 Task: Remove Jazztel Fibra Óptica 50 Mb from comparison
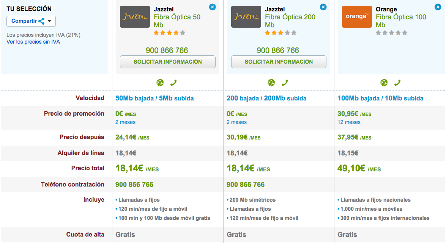click(x=212, y=7)
